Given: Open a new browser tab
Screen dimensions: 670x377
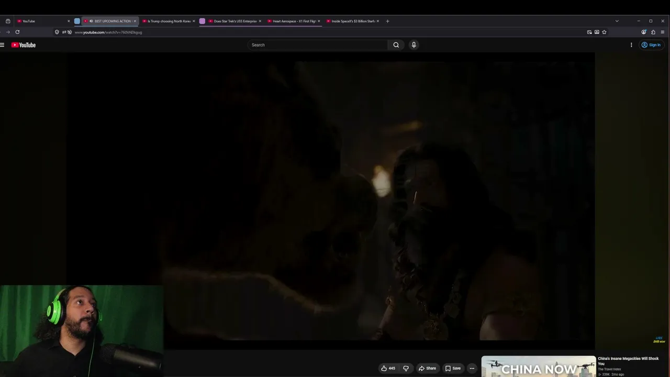Looking at the screenshot, I should [387, 21].
